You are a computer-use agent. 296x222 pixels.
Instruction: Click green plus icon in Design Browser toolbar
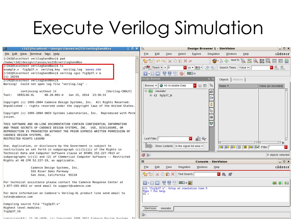click(x=226, y=61)
